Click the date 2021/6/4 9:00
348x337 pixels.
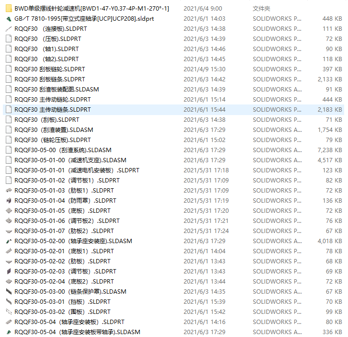[x=203, y=9]
